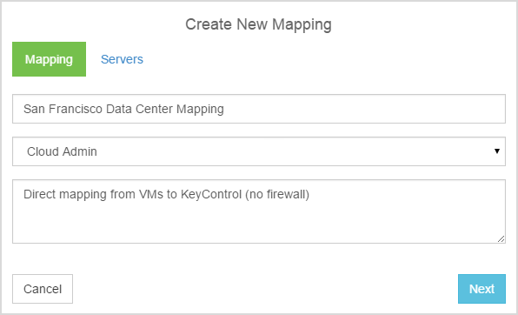Viewport: 518px width, 315px height.
Task: Place cursor on word Francisco in name field
Action: 76,109
